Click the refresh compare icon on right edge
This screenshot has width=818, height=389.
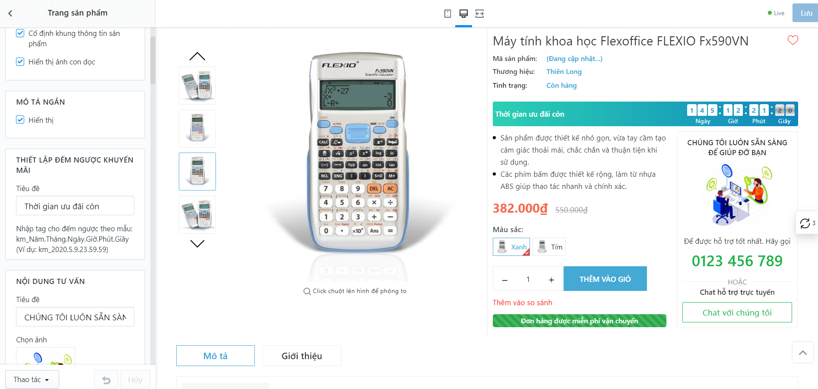pyautogui.click(x=805, y=223)
